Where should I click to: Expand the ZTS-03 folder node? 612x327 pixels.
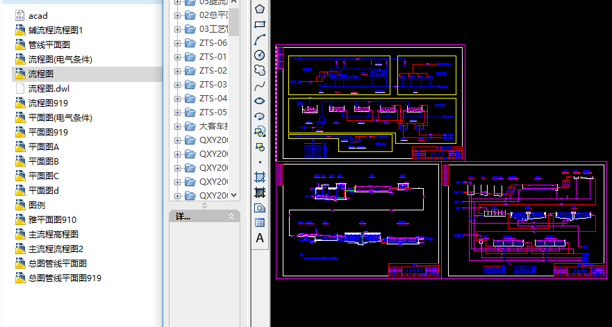pyautogui.click(x=177, y=85)
